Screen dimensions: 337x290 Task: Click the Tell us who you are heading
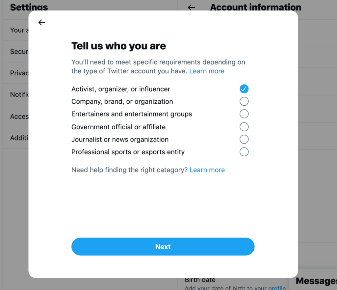tap(118, 46)
